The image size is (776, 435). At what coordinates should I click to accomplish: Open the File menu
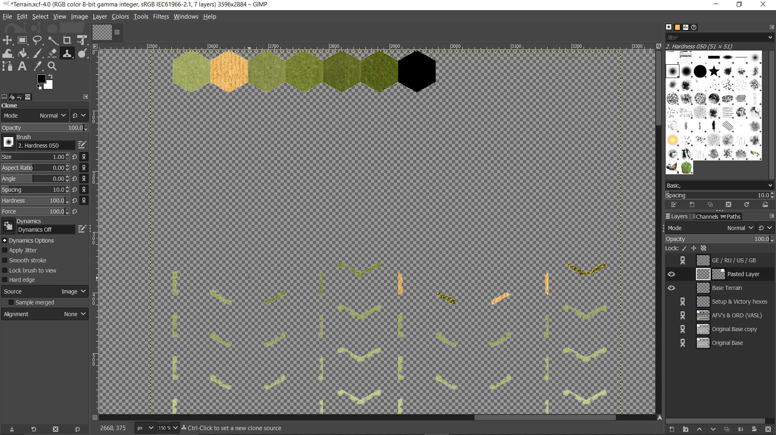tap(7, 17)
